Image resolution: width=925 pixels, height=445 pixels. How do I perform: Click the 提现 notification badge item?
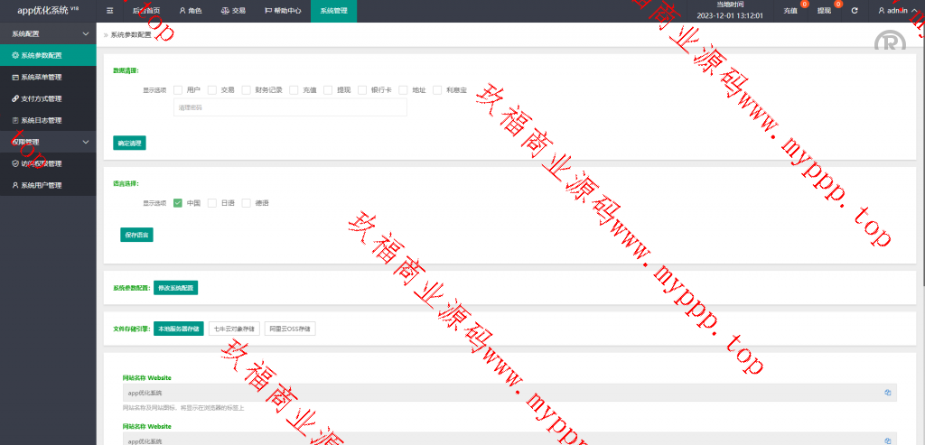[x=827, y=11]
